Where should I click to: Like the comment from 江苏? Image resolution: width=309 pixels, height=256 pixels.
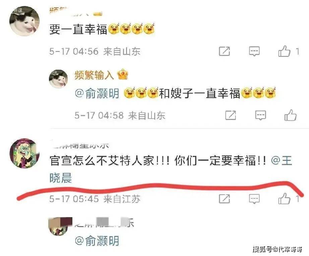tap(284, 198)
